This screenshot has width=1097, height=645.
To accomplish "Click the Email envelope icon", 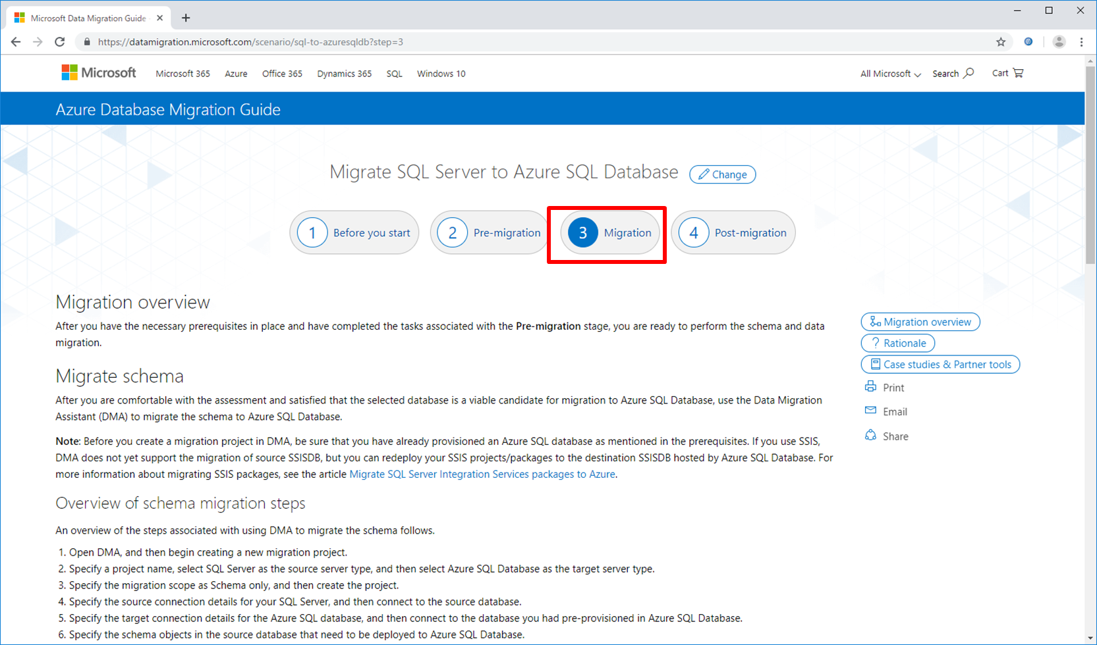I will [870, 411].
